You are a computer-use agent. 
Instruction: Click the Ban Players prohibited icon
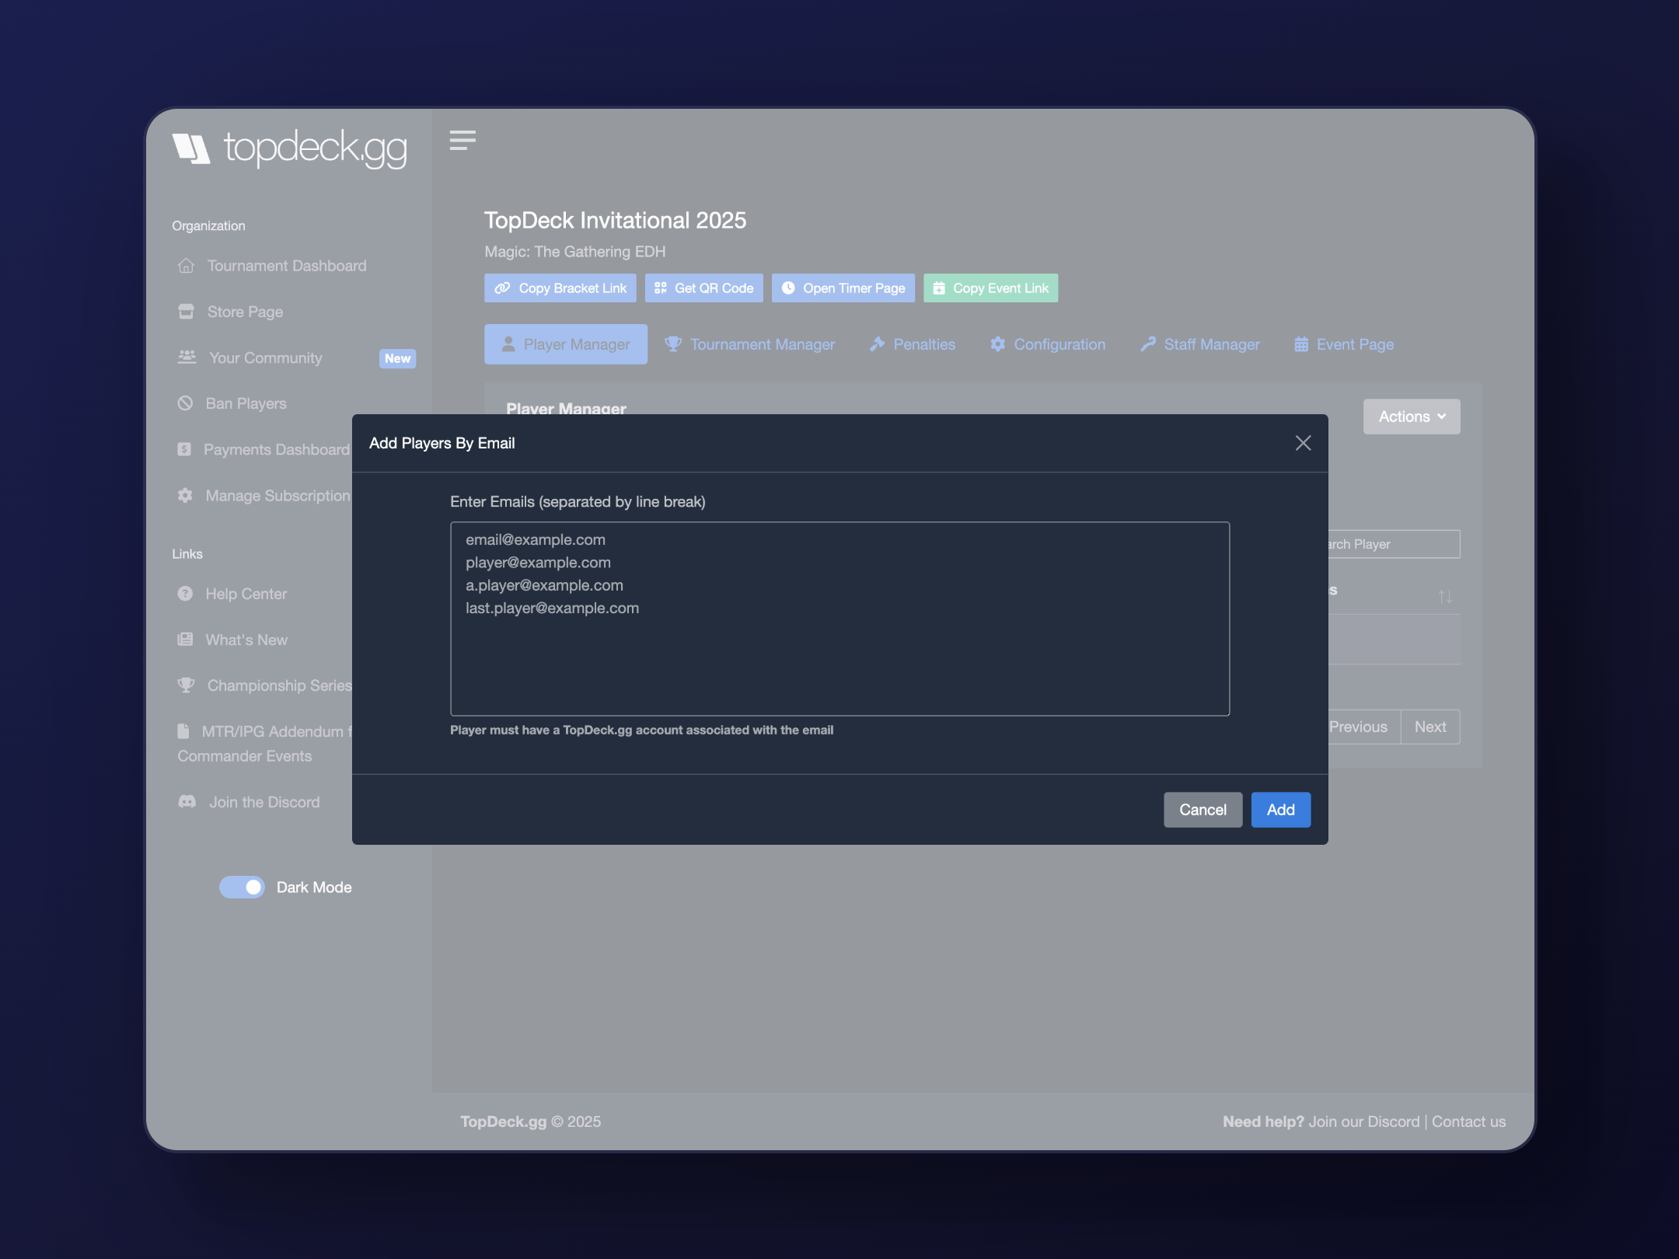pos(185,403)
